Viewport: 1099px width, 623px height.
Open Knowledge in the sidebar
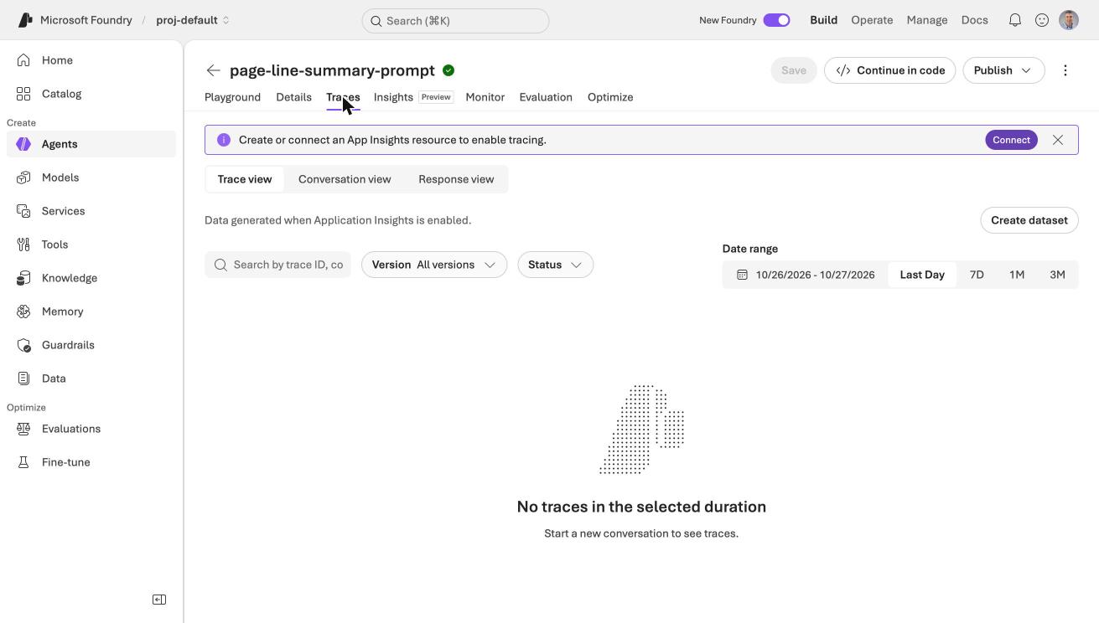tap(91, 278)
